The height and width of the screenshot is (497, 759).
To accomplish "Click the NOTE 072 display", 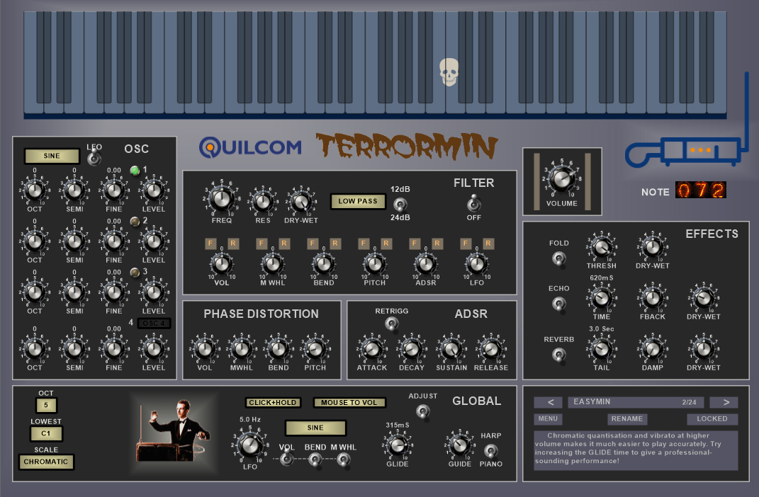I will [x=700, y=190].
